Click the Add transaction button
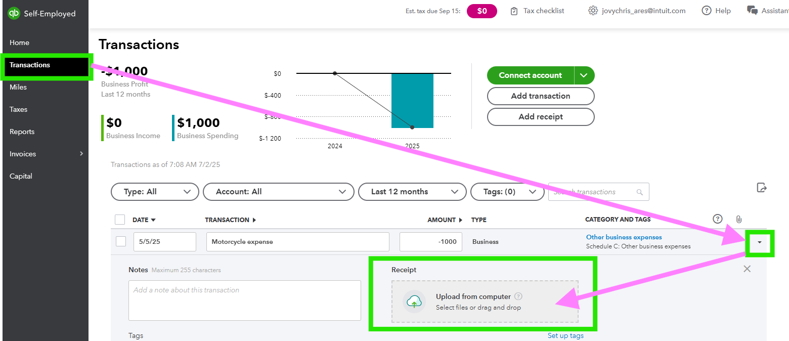 click(x=541, y=96)
